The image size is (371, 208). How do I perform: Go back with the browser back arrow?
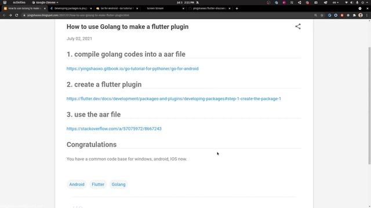pyautogui.click(x=4, y=15)
